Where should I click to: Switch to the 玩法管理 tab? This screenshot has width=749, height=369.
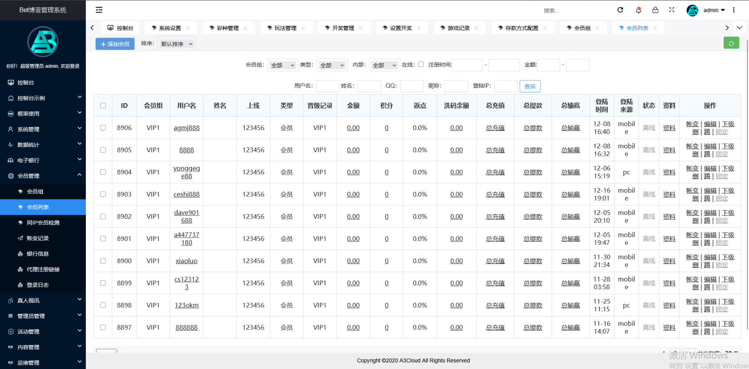coord(285,28)
